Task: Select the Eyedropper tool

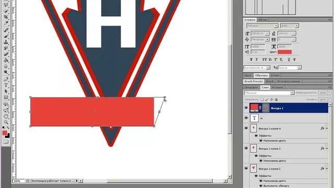Action: 6,23
